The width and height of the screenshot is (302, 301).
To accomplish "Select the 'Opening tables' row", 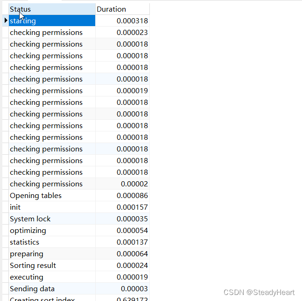I will tap(51, 195).
